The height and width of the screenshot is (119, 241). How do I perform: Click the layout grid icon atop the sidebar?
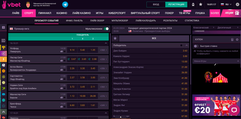click(x=4, y=28)
